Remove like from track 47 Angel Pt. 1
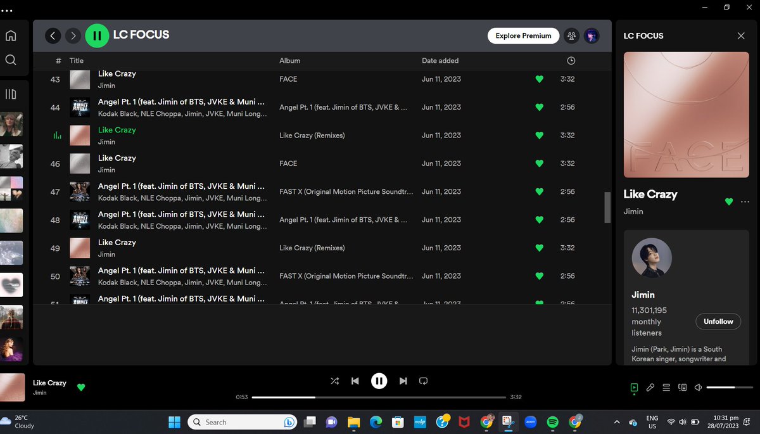The height and width of the screenshot is (434, 760). (x=540, y=191)
